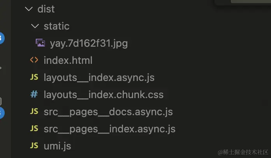Click the image icon for yay.7d162f31.jpg
271x158 pixels.
pyautogui.click(x=40, y=43)
